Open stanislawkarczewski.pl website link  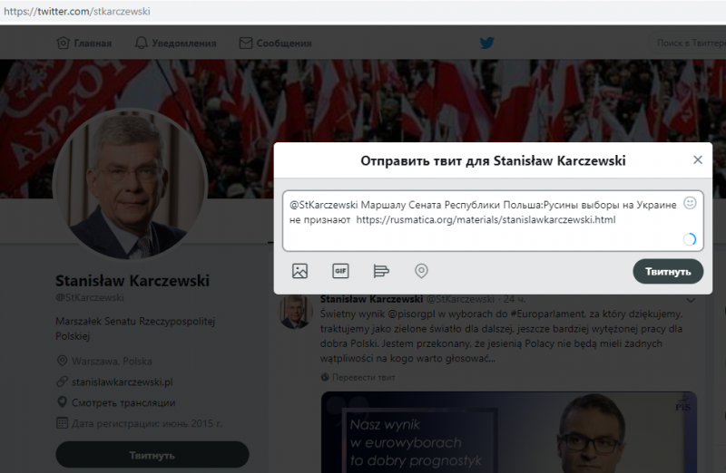(x=123, y=381)
